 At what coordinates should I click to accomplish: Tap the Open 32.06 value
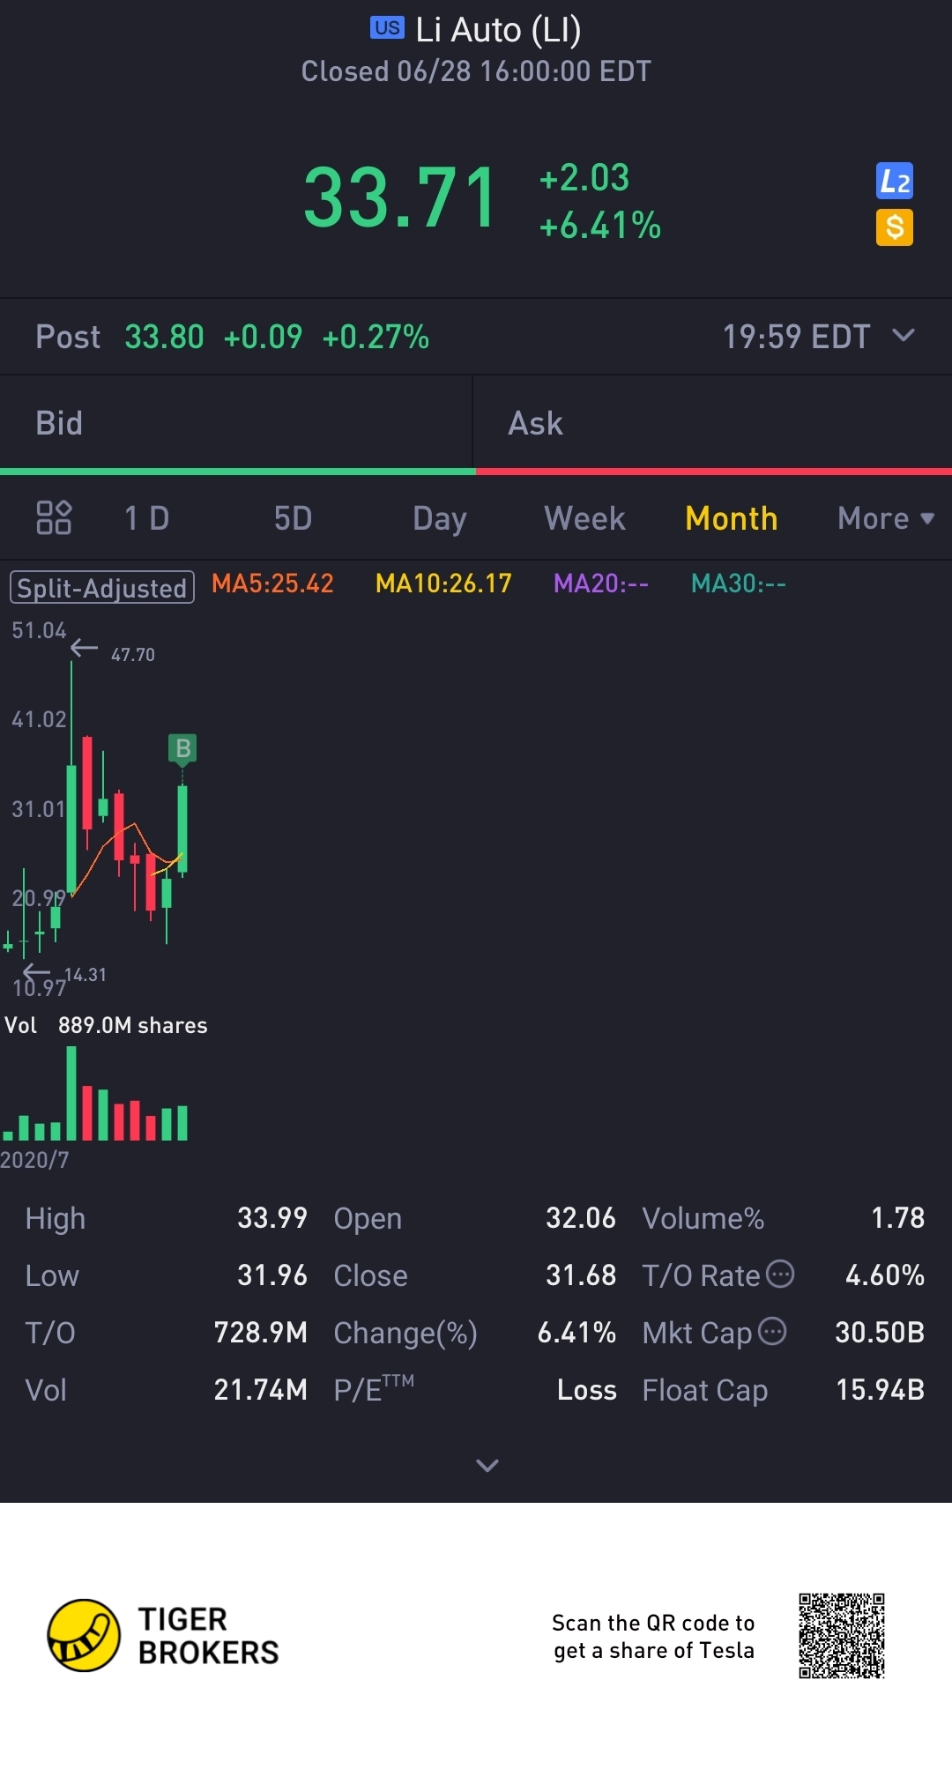point(581,1218)
